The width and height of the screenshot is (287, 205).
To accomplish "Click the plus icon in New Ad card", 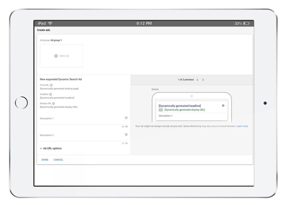I will [56, 56].
